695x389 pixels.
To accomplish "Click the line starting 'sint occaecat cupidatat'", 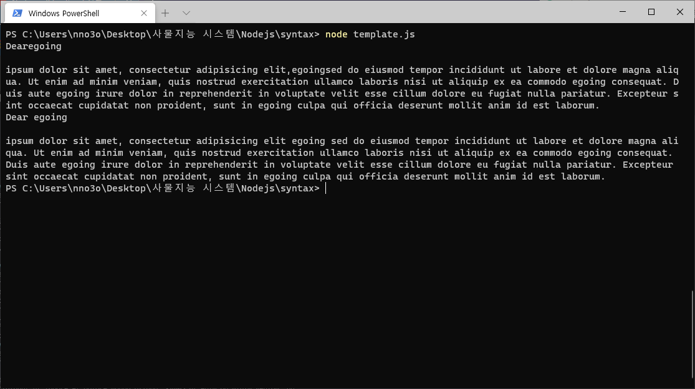I will 305,177.
